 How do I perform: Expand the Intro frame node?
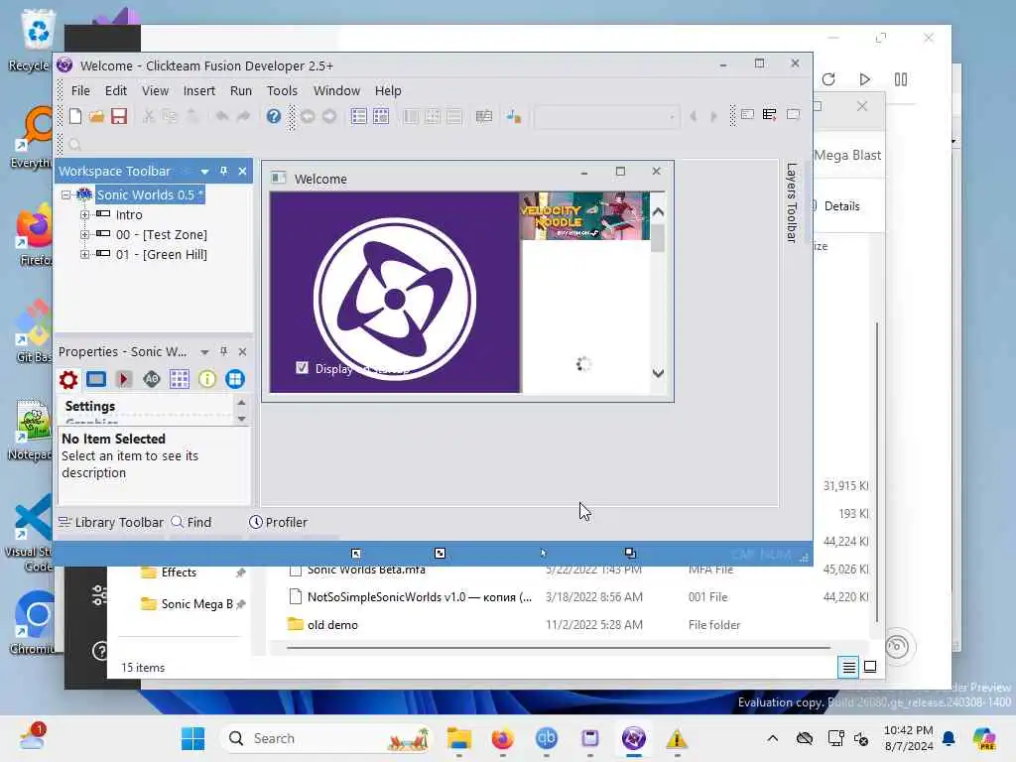click(85, 214)
